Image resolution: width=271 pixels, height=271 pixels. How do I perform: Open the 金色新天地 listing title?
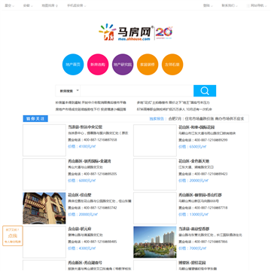(193, 161)
